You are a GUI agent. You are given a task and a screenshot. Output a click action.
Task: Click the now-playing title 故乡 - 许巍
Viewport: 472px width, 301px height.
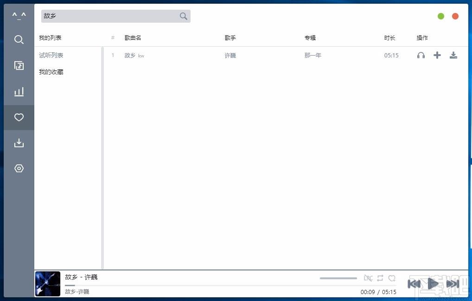coord(81,277)
